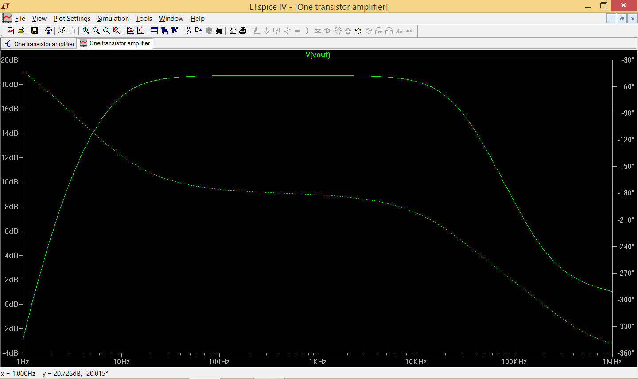Save with the floppy disk icon
This screenshot has width=638, height=379.
click(35, 31)
